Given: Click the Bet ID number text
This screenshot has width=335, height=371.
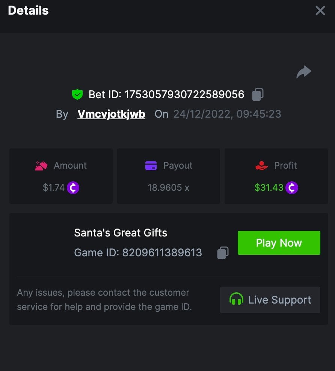Looking at the screenshot, I should point(184,94).
